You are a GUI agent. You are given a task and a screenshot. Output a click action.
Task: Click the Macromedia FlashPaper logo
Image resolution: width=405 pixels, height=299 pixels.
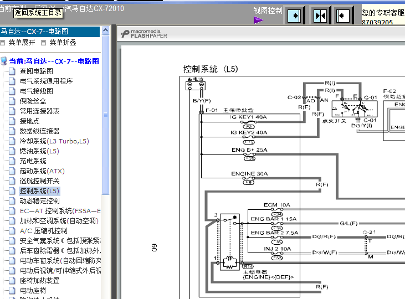(144, 34)
